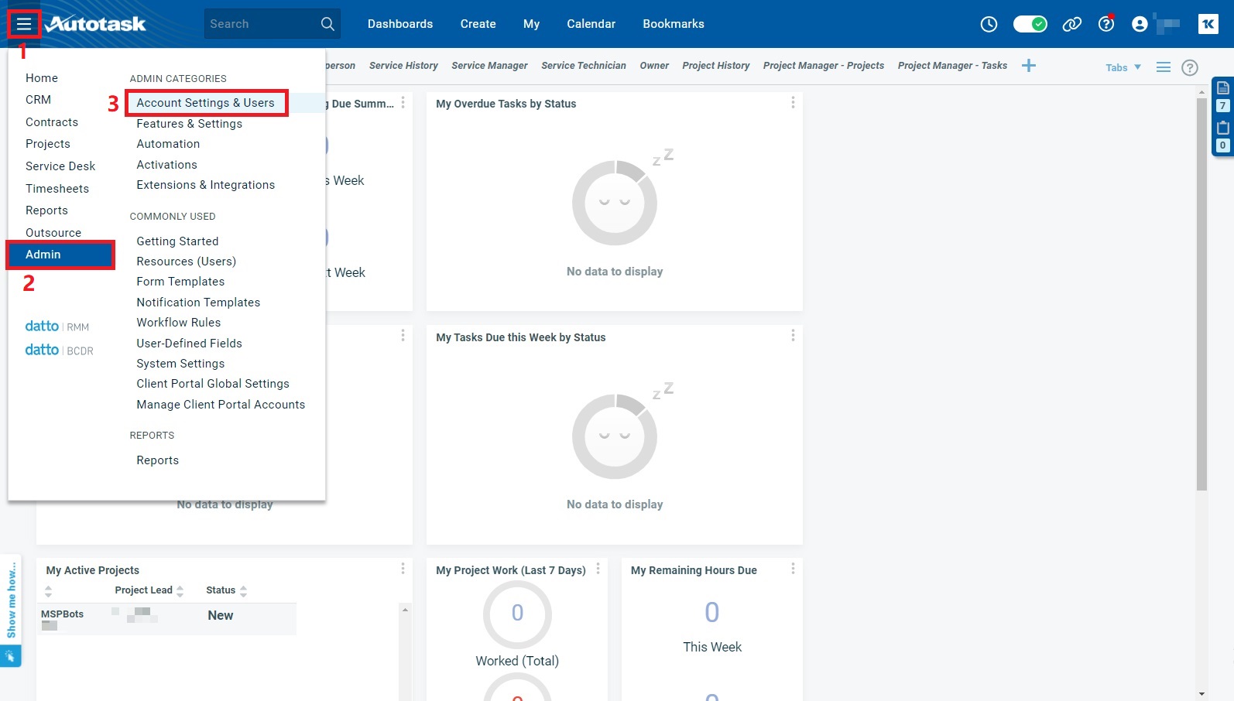Expand the Tabs dropdown

[1123, 67]
